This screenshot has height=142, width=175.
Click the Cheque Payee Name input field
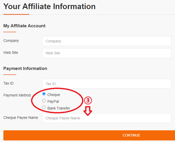107,118
